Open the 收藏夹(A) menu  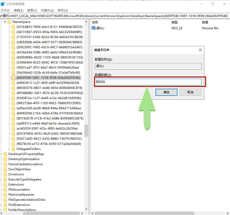click(x=47, y=10)
